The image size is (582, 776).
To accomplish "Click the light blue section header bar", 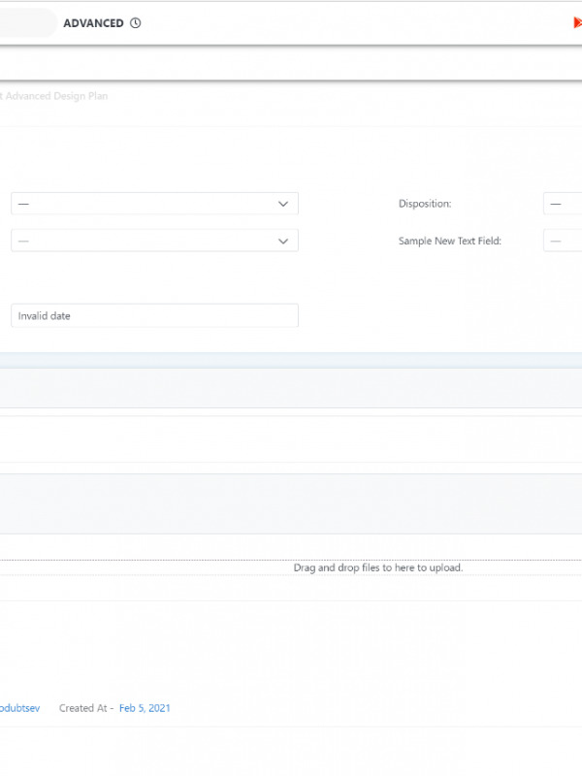I will (x=291, y=360).
